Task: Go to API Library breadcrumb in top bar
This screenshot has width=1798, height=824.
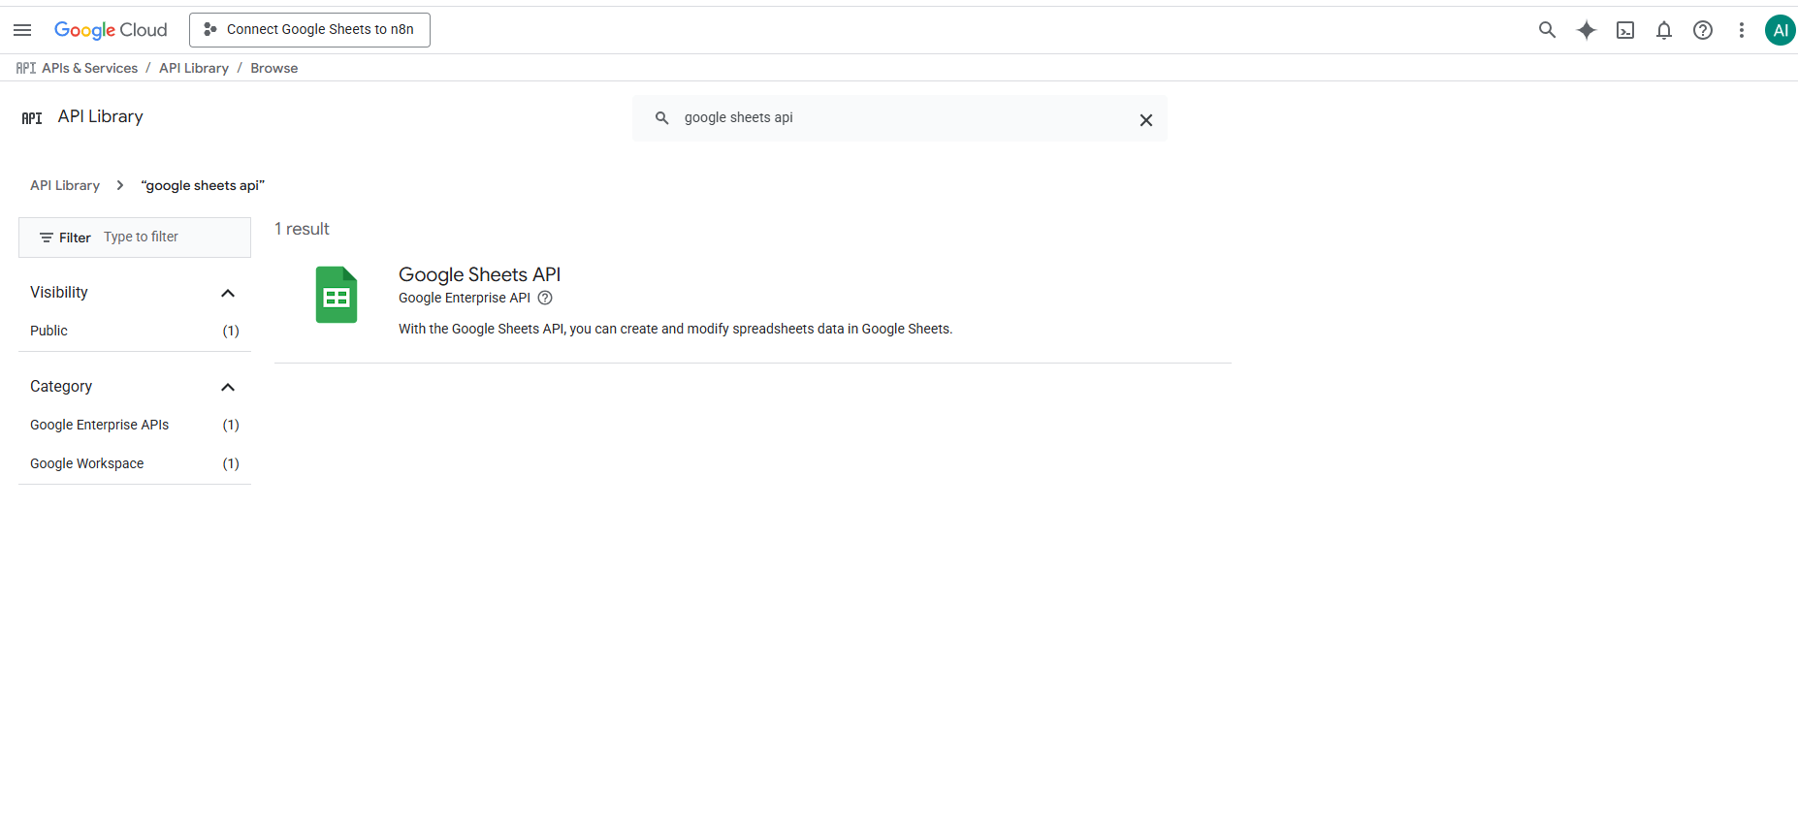Action: (x=194, y=68)
